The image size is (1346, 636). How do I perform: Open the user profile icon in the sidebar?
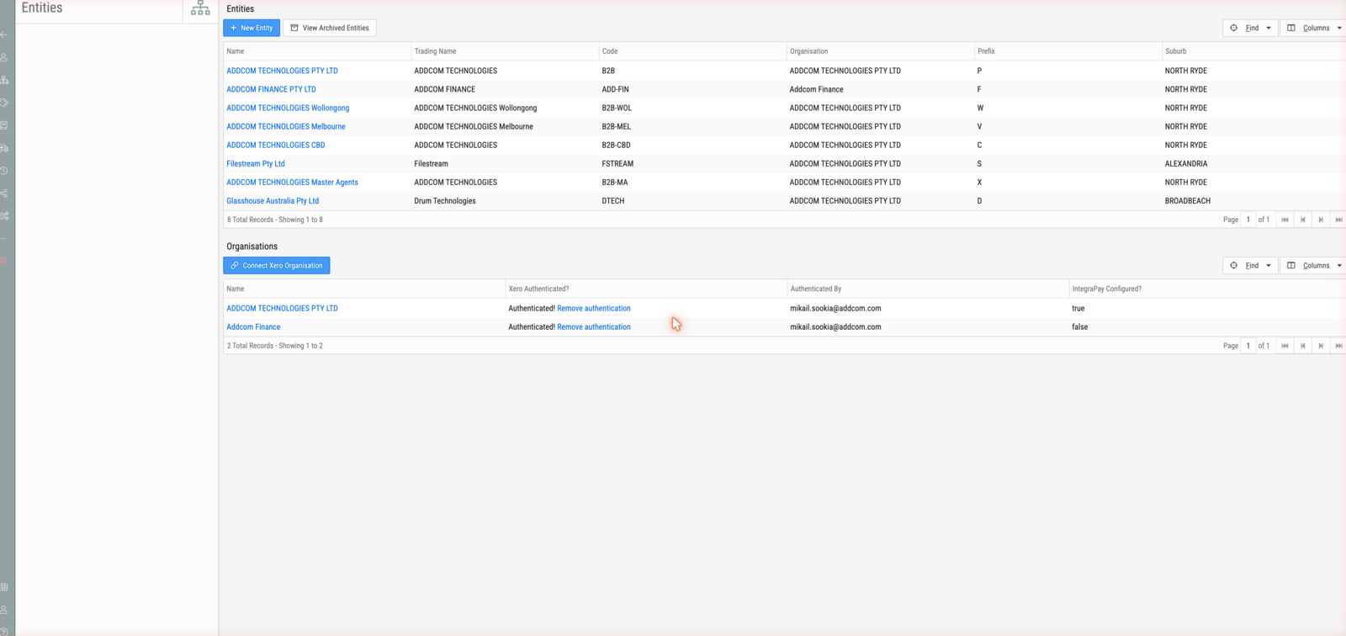(4, 57)
